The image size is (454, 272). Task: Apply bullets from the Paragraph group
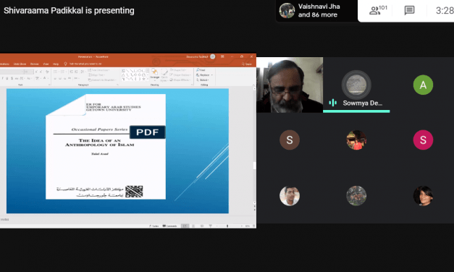56,72
